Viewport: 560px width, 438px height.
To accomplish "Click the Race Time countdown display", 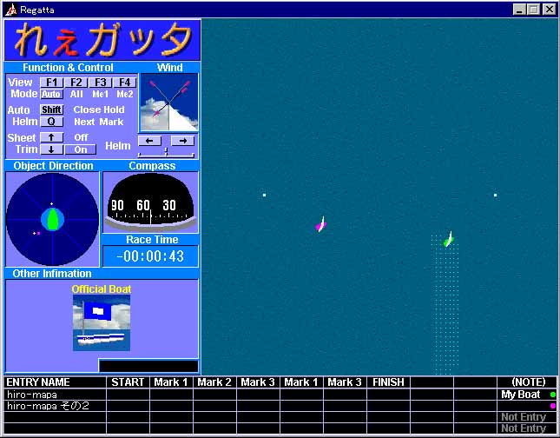I will coord(150,256).
